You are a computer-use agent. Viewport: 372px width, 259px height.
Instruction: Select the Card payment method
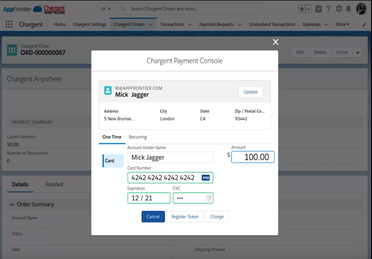point(113,161)
